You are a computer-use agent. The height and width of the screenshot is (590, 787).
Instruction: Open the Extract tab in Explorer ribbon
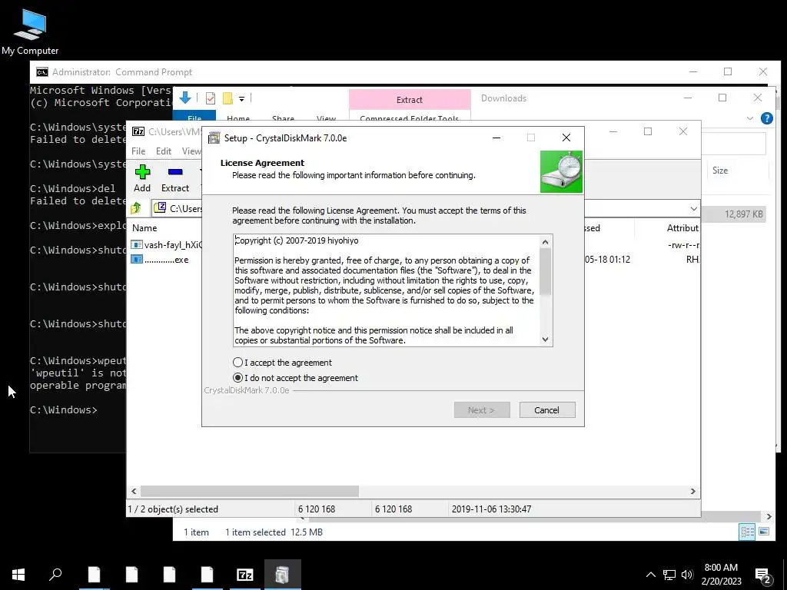pos(410,100)
